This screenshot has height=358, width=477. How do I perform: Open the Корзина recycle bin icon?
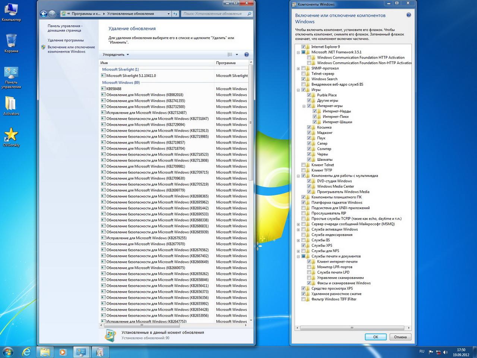click(x=11, y=43)
